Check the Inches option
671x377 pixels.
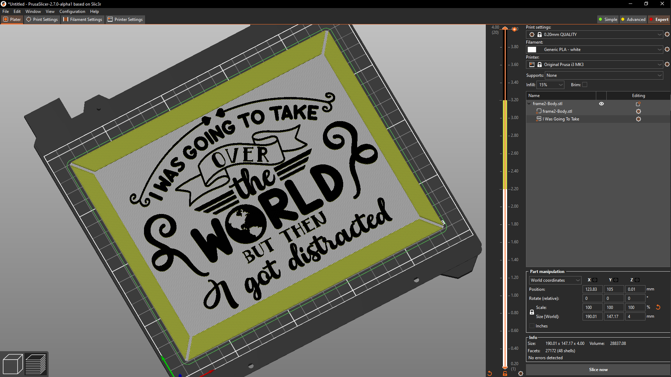coord(532,326)
